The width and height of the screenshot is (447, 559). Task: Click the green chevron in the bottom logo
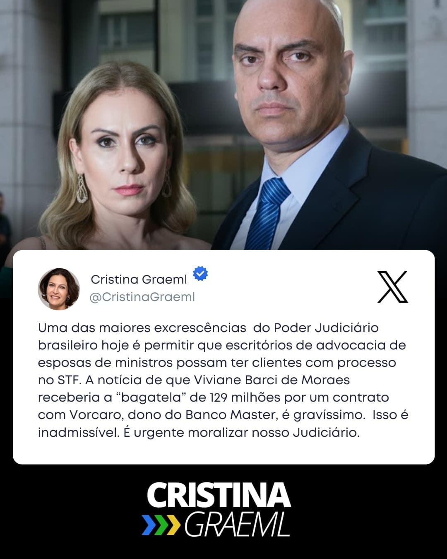click(x=161, y=525)
